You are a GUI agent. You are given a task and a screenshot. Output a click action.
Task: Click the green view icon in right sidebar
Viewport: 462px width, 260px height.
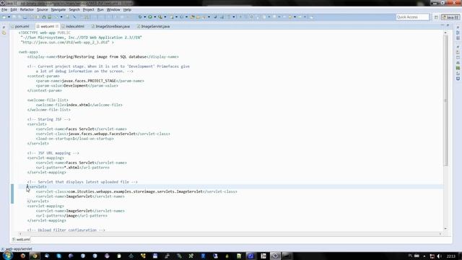tap(458, 68)
